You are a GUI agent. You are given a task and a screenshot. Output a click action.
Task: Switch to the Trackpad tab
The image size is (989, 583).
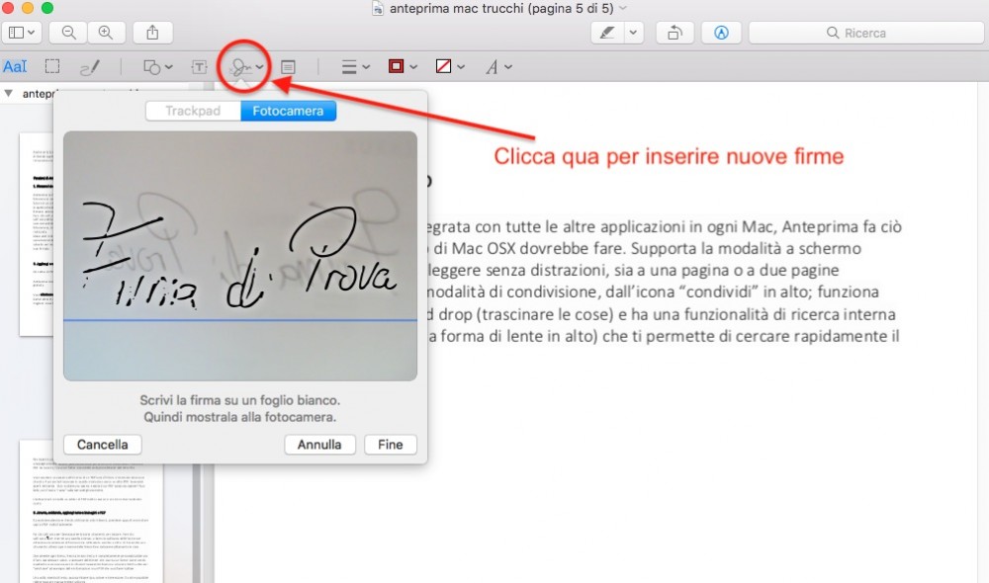(x=194, y=110)
